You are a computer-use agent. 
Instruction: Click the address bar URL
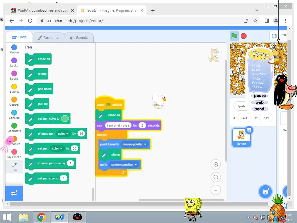75,21
